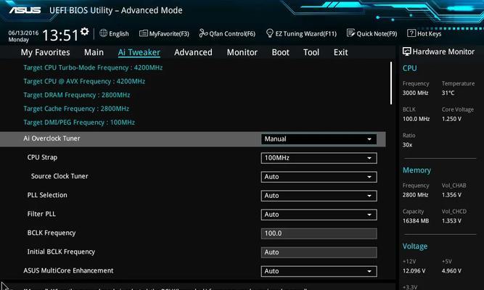
Task: Click the globe language icon
Action: coord(104,33)
